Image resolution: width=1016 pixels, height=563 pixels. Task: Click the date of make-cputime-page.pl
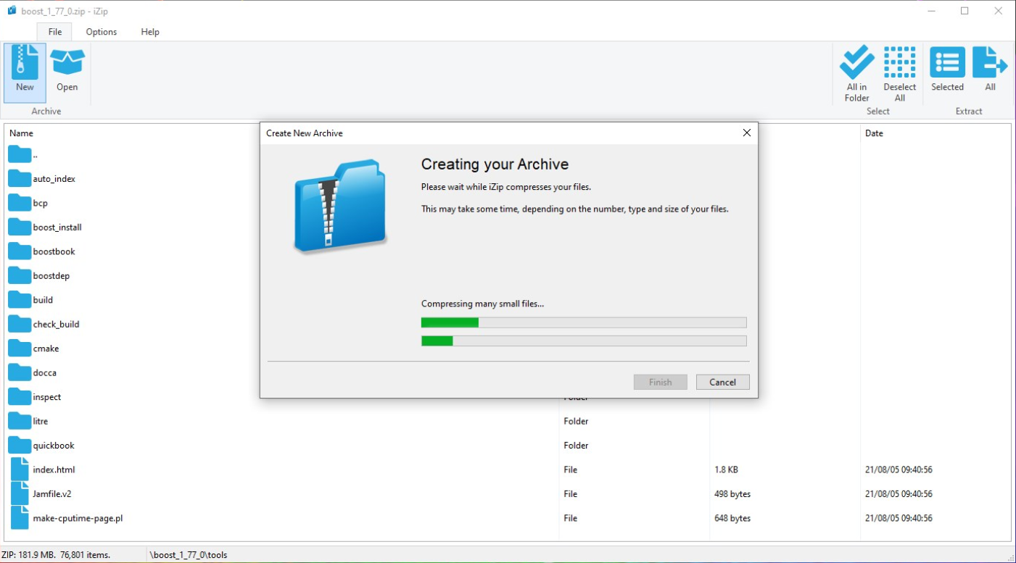(899, 518)
